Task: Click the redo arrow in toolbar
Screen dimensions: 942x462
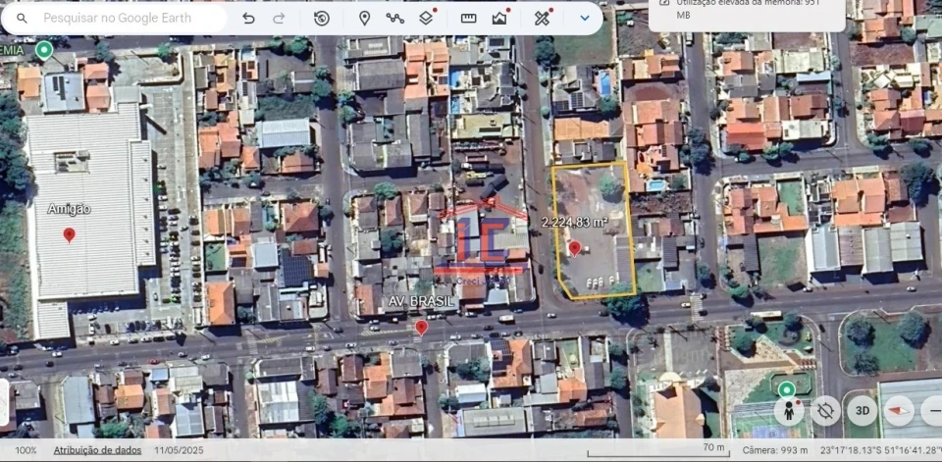Action: (279, 18)
